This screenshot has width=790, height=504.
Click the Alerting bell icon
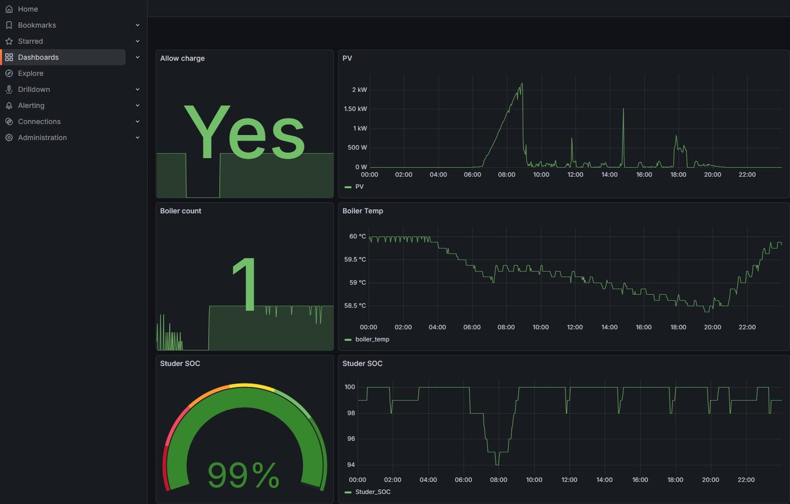pyautogui.click(x=9, y=105)
